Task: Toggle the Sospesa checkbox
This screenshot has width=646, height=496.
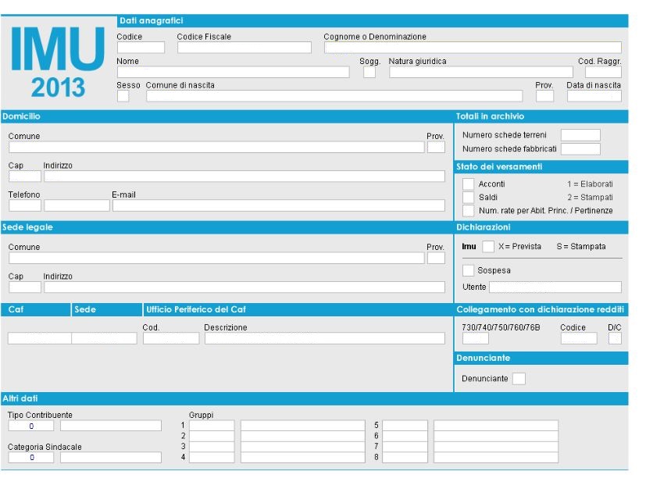Action: [468, 270]
